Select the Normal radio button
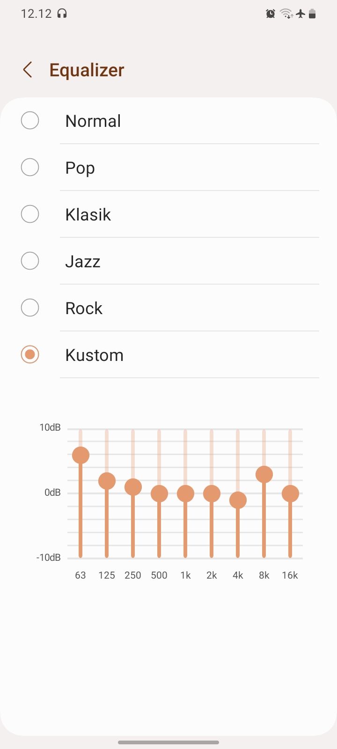This screenshot has width=337, height=749. click(30, 121)
